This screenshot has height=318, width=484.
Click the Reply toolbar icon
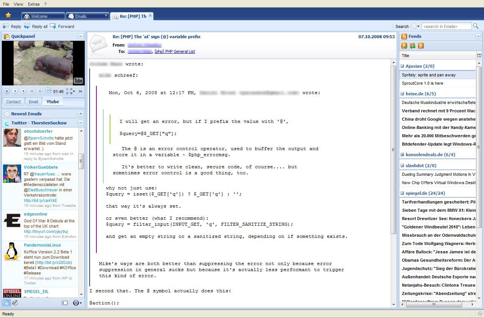pyautogui.click(x=6, y=26)
